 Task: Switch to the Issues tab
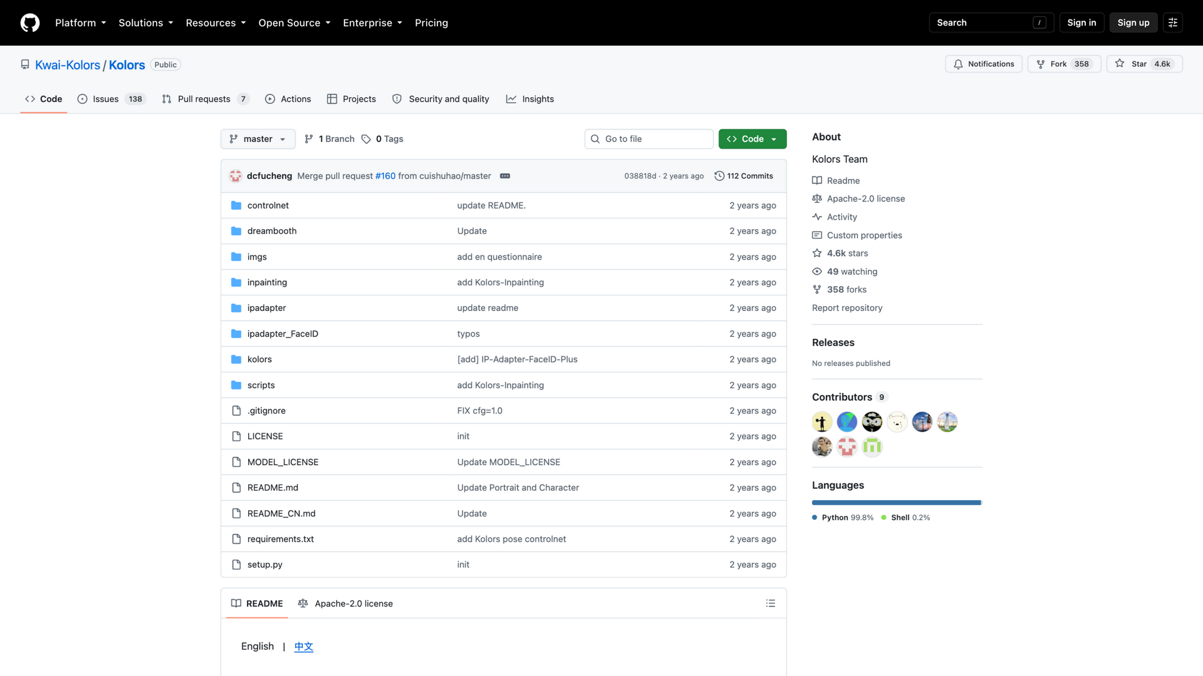pos(111,99)
